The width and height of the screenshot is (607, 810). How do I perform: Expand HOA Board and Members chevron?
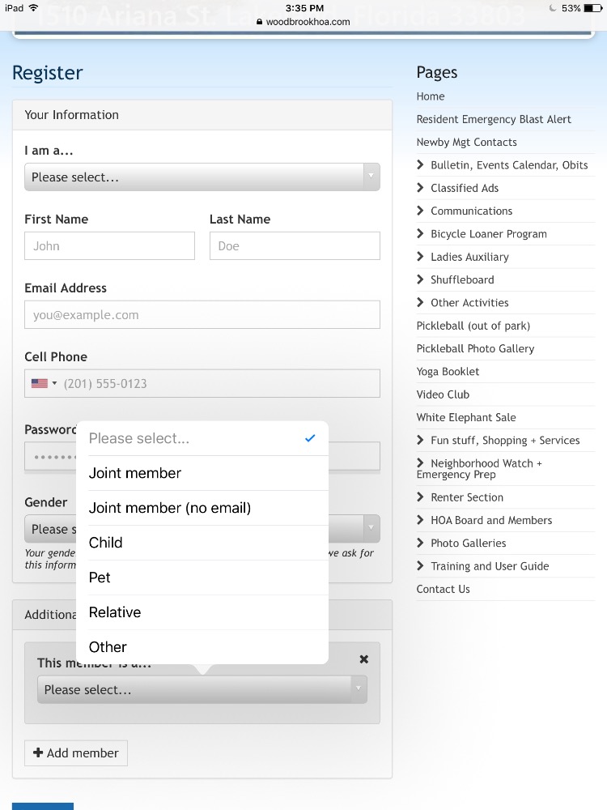tap(420, 520)
